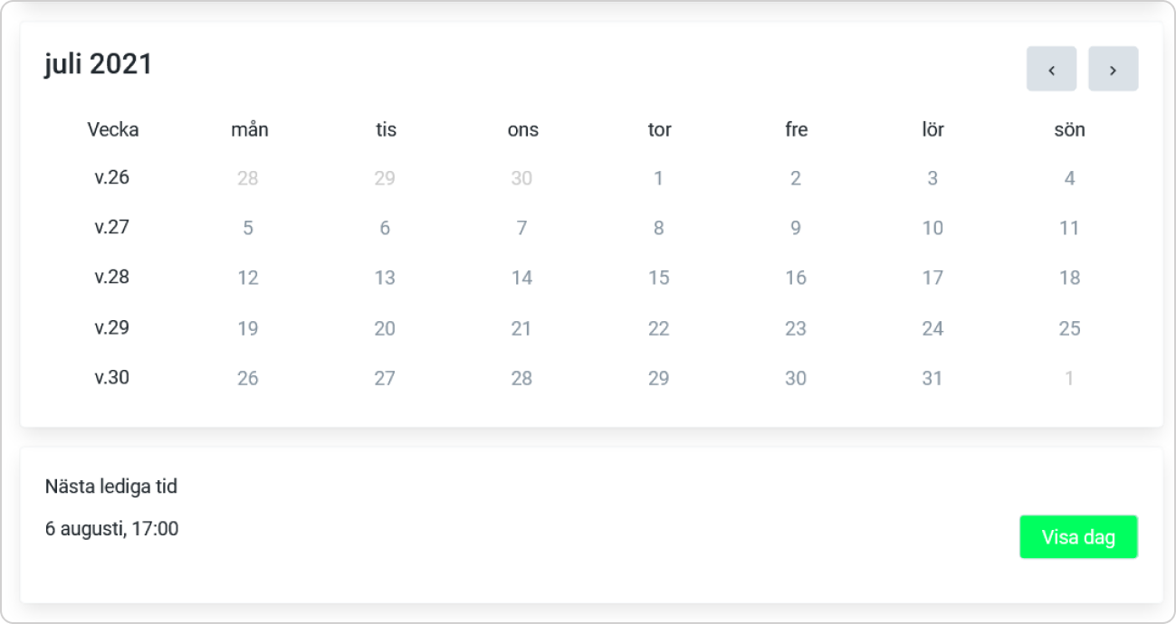Click date 13 in week 28
Screen dimensions: 1176x624
point(385,278)
